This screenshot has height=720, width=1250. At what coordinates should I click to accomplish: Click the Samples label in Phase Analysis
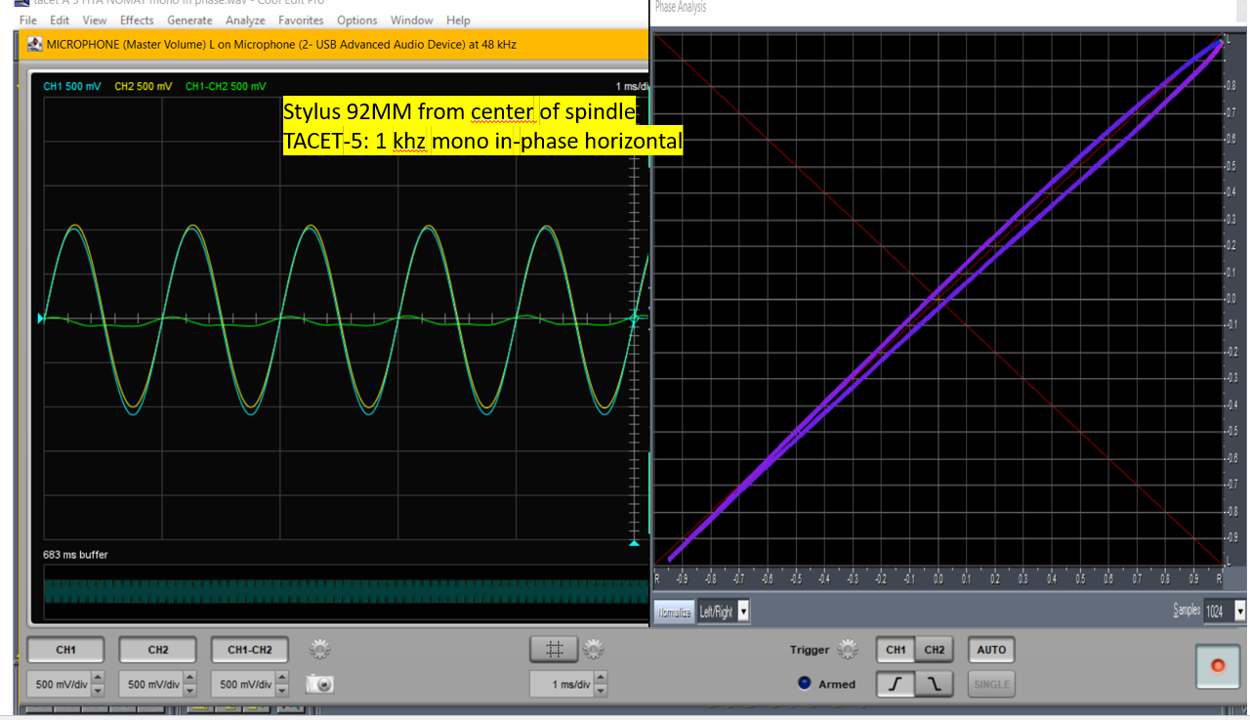pyautogui.click(x=1187, y=611)
